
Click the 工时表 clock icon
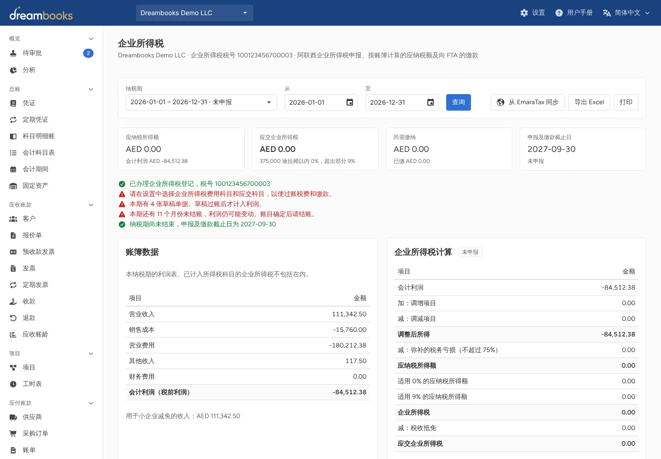(x=13, y=384)
